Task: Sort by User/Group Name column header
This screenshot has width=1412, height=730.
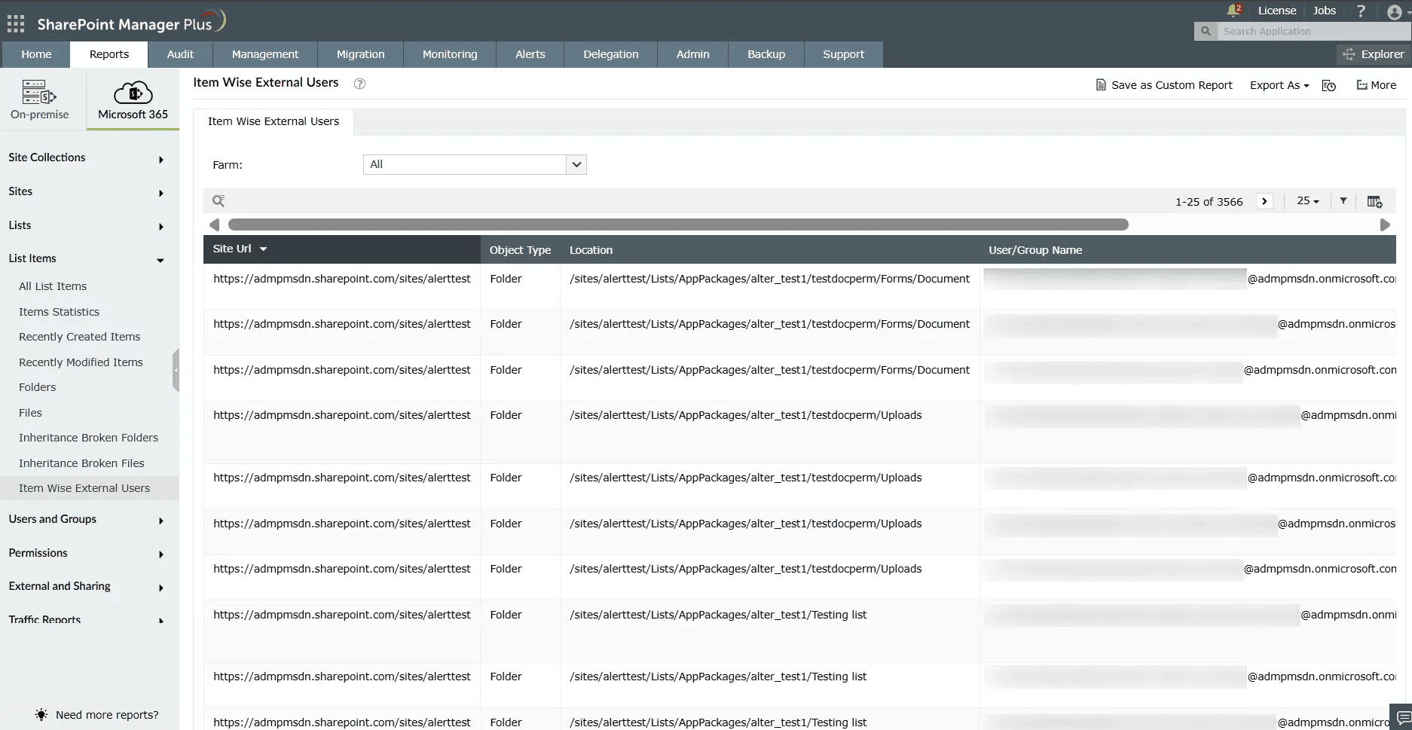Action: (1035, 250)
